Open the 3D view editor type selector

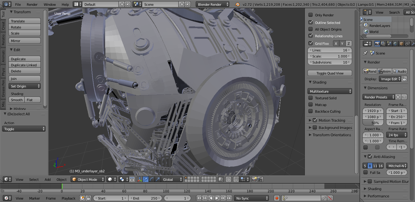[8, 179]
